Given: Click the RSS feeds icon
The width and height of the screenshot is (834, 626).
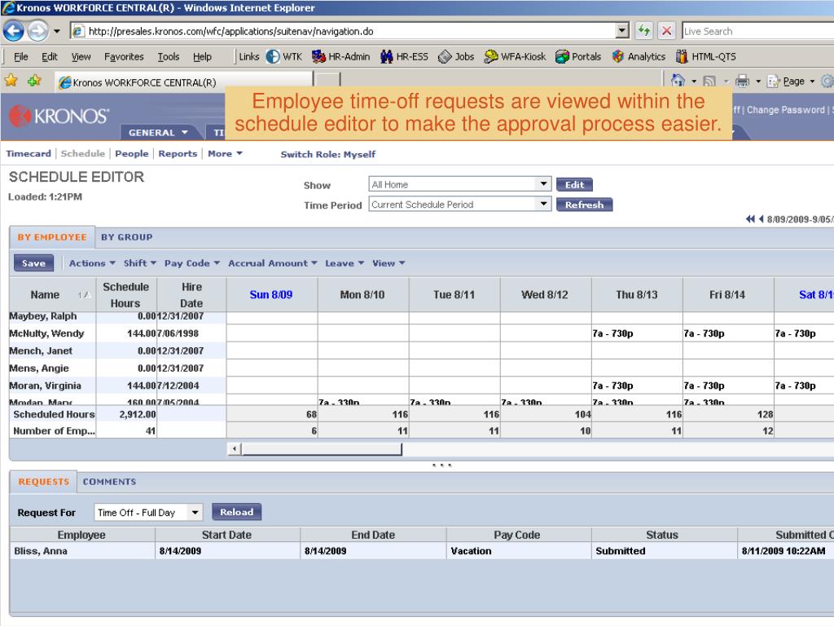Looking at the screenshot, I should 709,81.
